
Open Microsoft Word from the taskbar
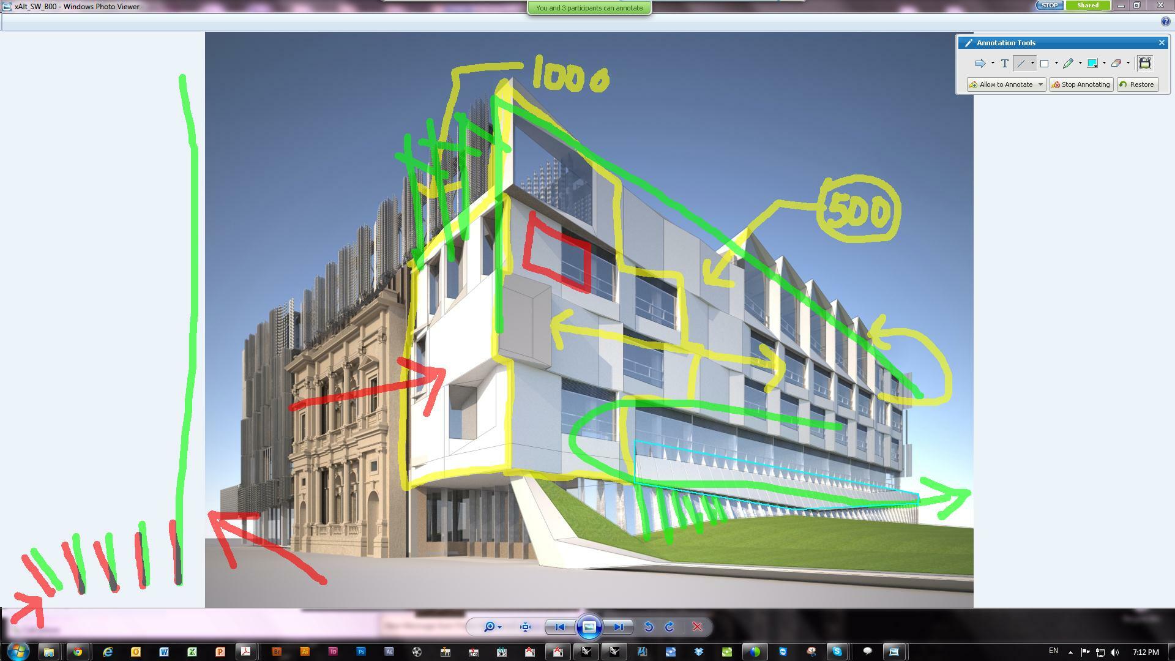(164, 652)
